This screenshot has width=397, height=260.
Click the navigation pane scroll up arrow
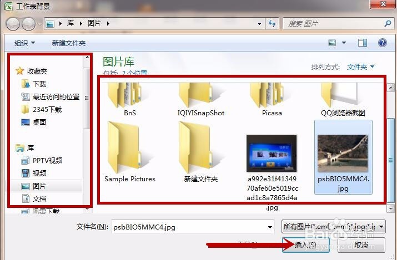click(87, 58)
